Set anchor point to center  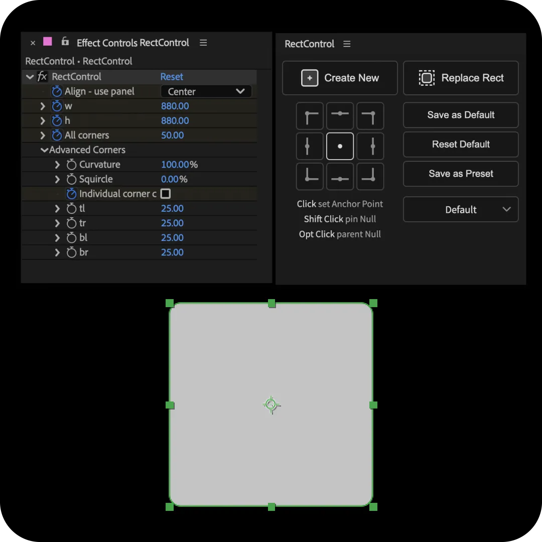340,146
